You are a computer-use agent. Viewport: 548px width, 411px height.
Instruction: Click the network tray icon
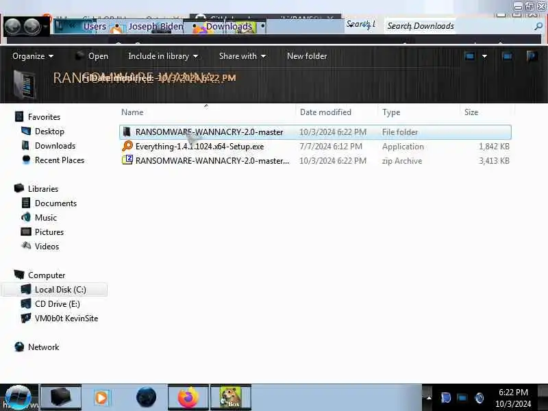pos(462,398)
